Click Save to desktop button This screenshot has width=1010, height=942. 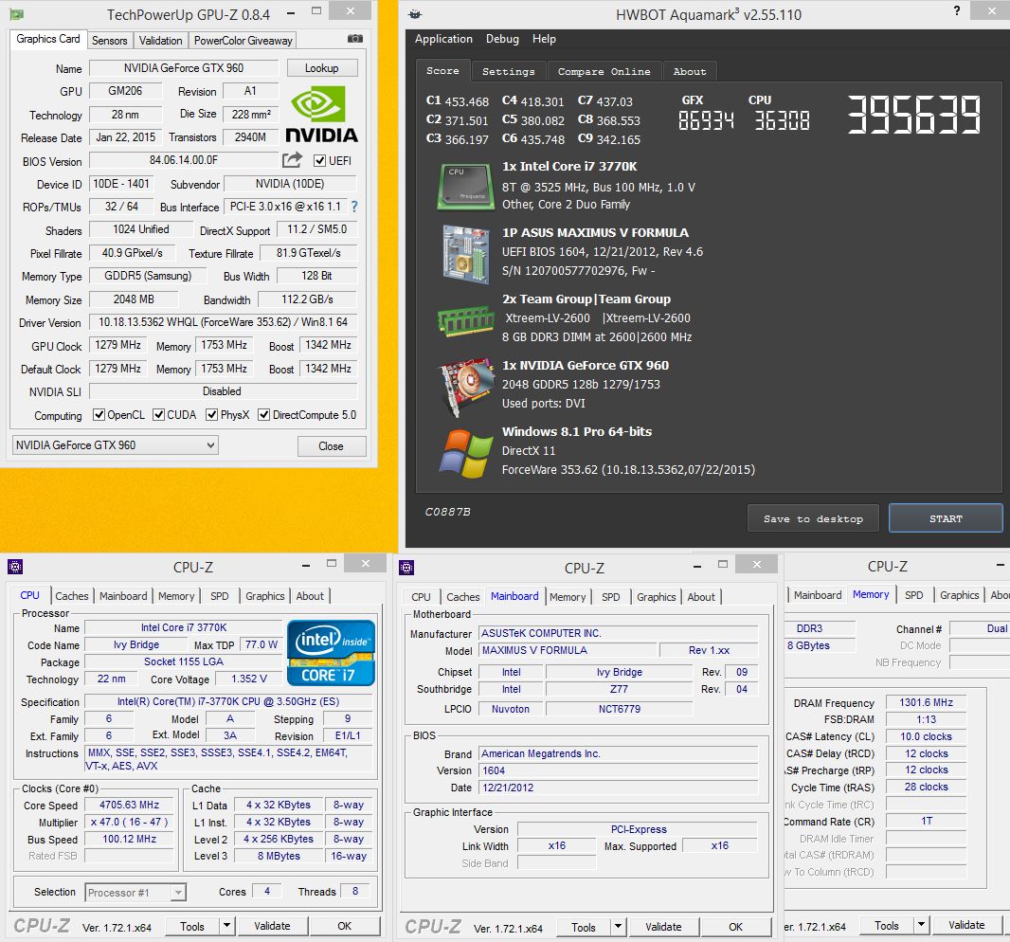(x=813, y=518)
